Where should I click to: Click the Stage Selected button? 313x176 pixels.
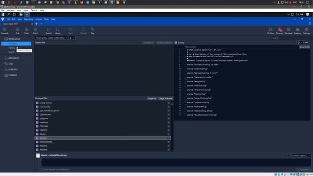165,98
